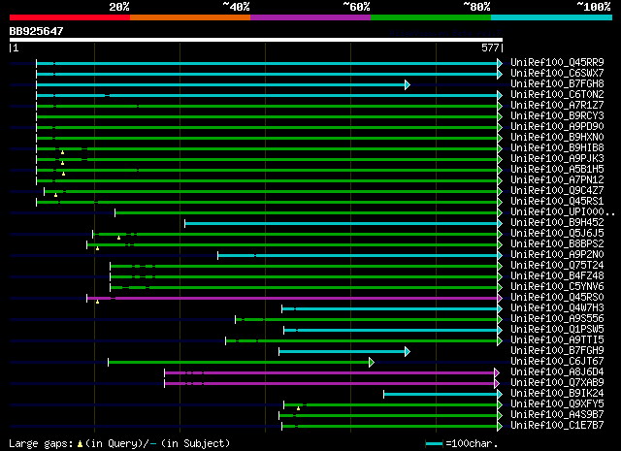
Task: Select the UniRef100_Q1PSW5 label
Action: (557, 330)
